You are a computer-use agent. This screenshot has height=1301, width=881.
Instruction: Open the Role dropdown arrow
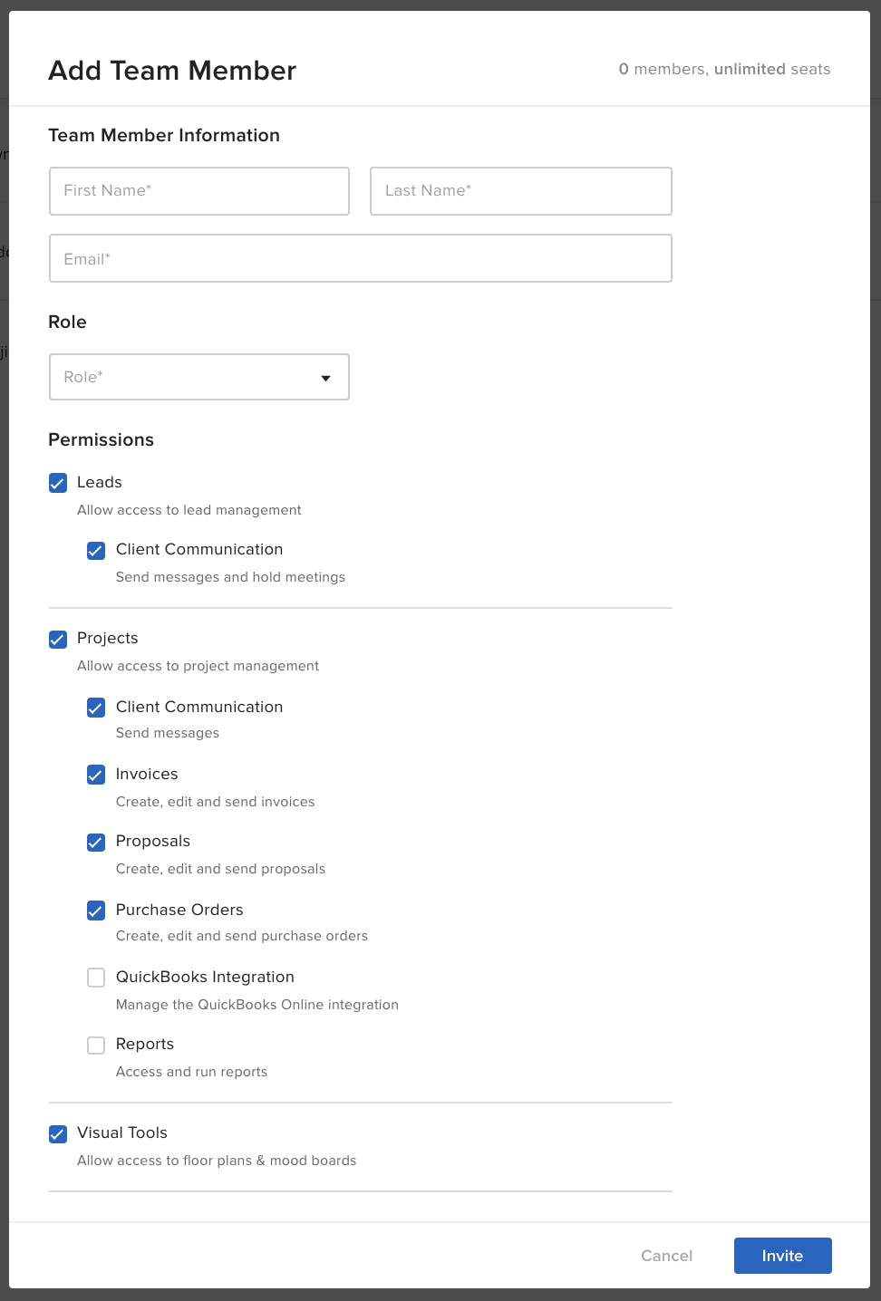[x=326, y=378]
